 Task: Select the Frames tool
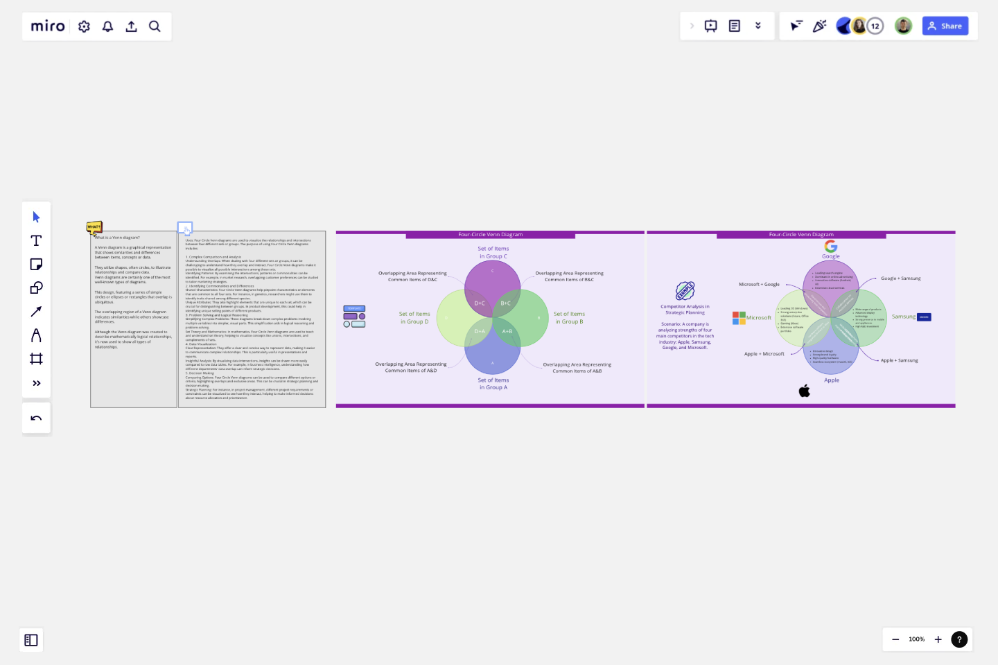(36, 358)
